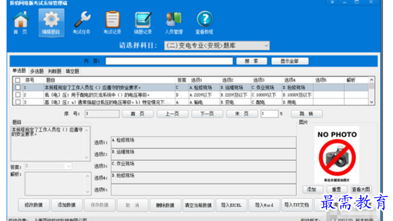
Task: Click the 下一页 next page button
Action: coord(207,113)
